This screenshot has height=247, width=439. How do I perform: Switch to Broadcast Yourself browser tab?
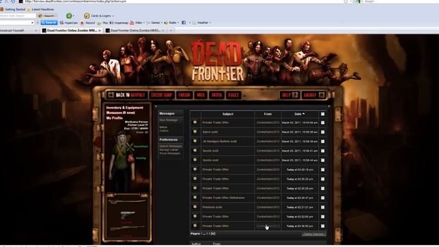(x=19, y=30)
